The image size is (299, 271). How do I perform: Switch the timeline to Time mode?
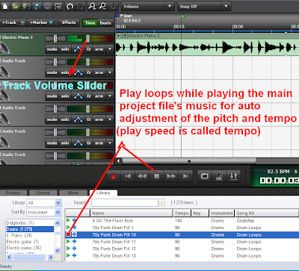[90, 23]
